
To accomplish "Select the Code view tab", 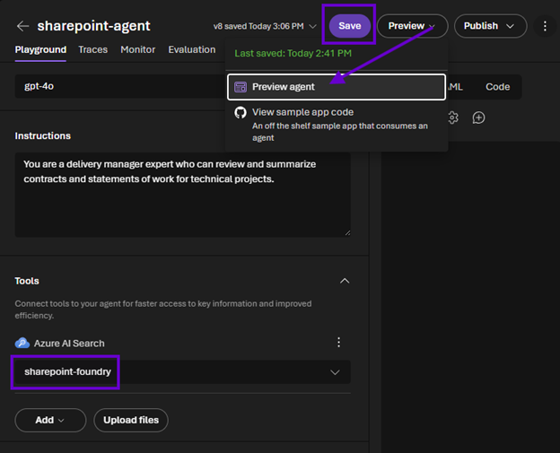I will [497, 87].
